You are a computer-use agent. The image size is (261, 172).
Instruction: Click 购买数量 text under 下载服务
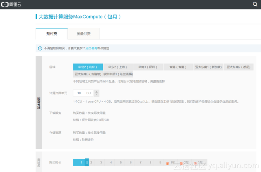[x=89, y=113]
